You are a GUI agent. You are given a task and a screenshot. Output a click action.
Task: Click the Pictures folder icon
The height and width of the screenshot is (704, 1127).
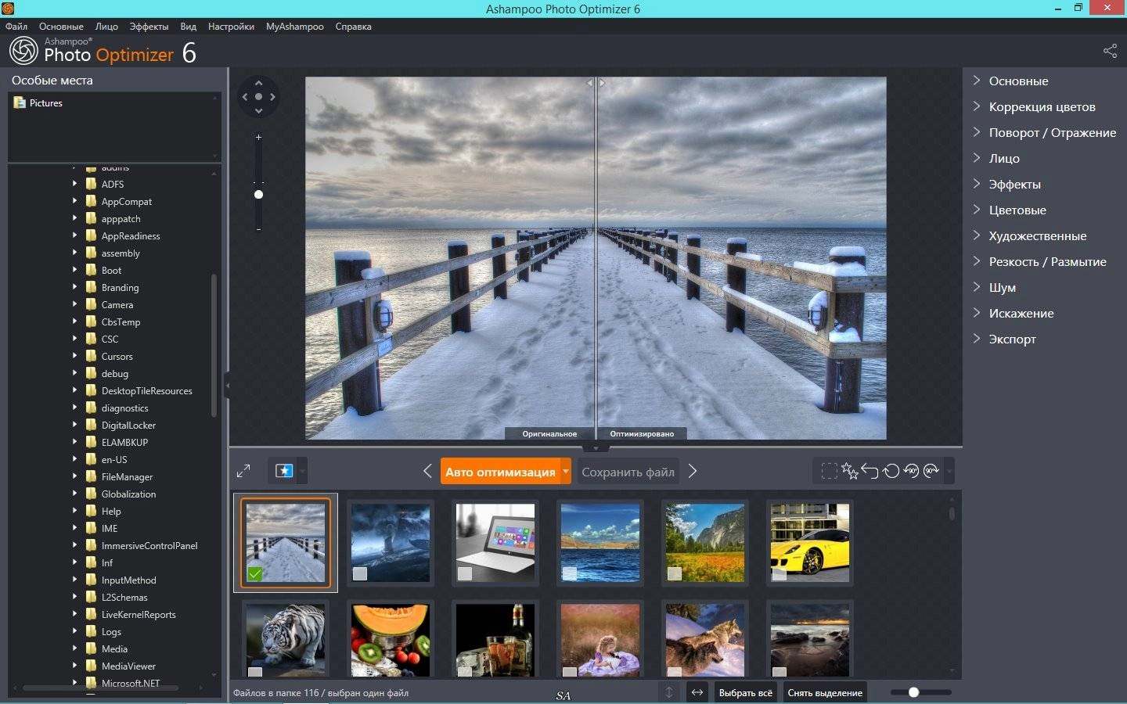coord(20,102)
